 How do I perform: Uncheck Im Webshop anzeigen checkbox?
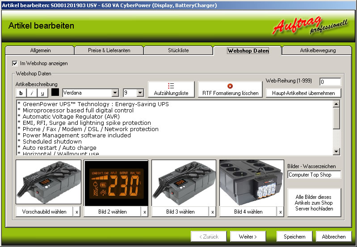[15, 63]
